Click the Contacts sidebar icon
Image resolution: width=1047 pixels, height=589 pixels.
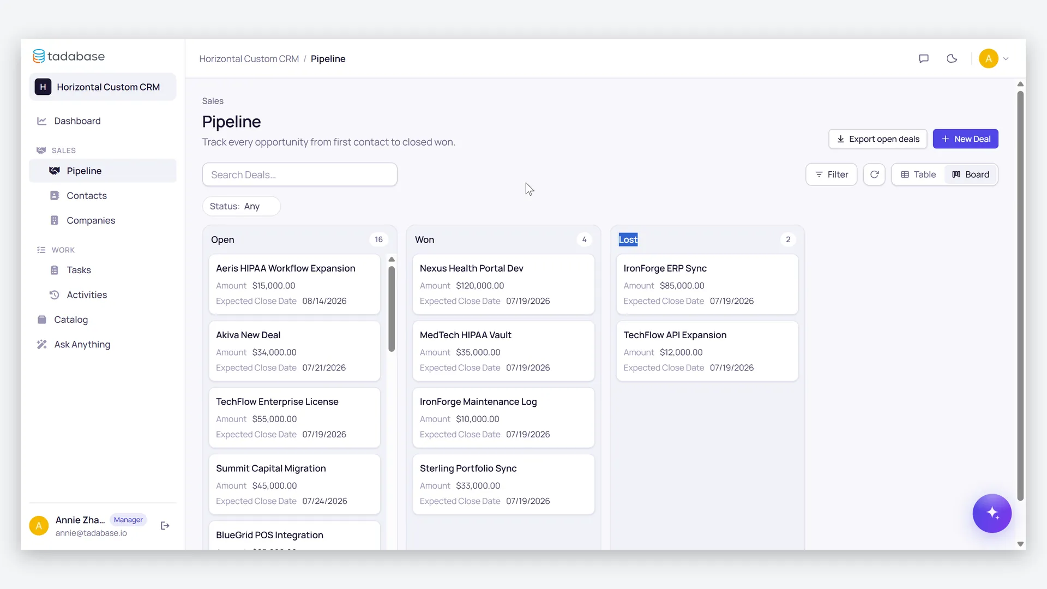click(55, 195)
